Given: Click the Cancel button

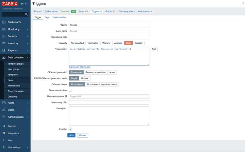Looking at the screenshot, I should click(83, 135).
